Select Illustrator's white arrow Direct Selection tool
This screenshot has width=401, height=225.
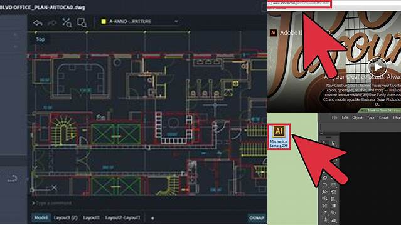coord(333,144)
